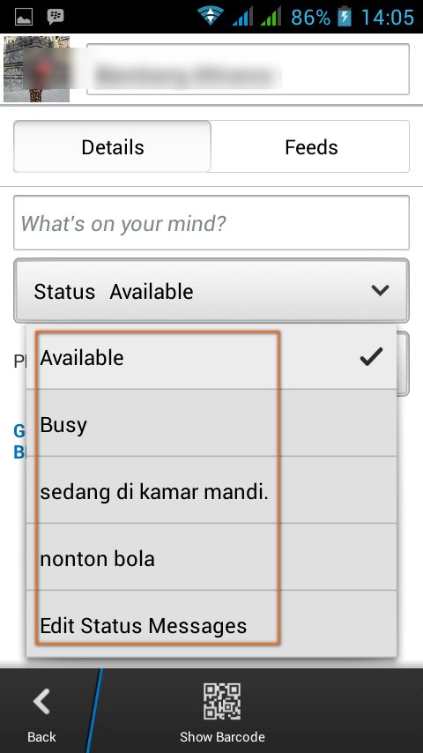Viewport: 423px width, 753px height.
Task: Open the Status Available combo box
Action: point(211,291)
